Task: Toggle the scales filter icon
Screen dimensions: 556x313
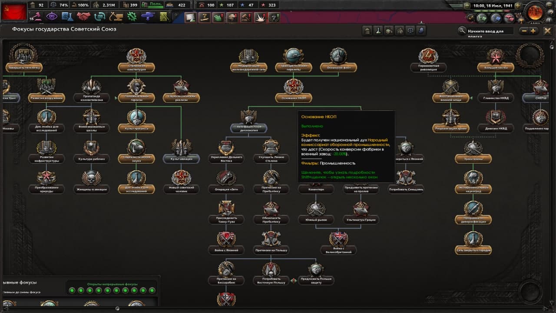Action: pyautogui.click(x=410, y=31)
